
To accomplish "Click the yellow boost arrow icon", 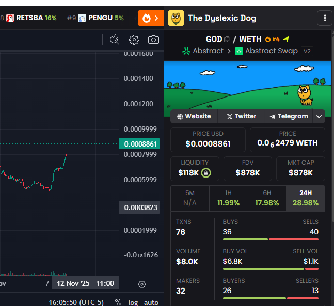I will pos(287,39).
